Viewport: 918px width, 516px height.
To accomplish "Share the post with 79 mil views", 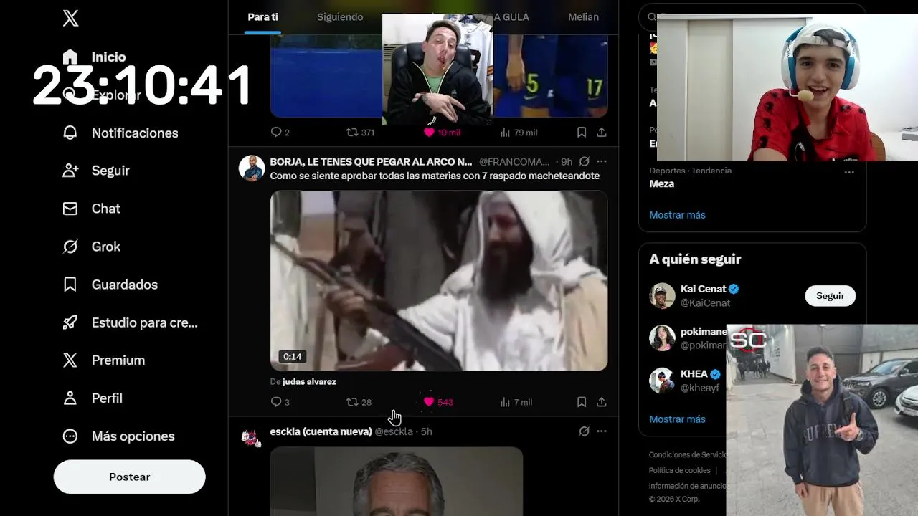I will pos(602,133).
